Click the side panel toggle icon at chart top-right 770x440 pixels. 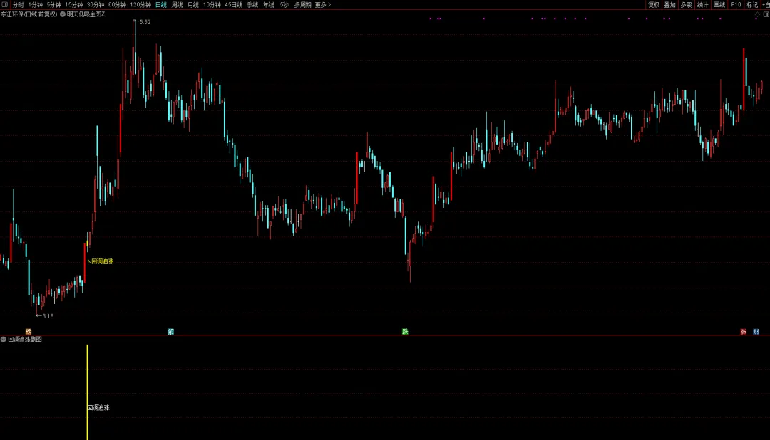766,14
